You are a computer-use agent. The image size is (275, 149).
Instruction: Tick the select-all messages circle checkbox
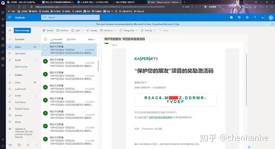click(45, 39)
